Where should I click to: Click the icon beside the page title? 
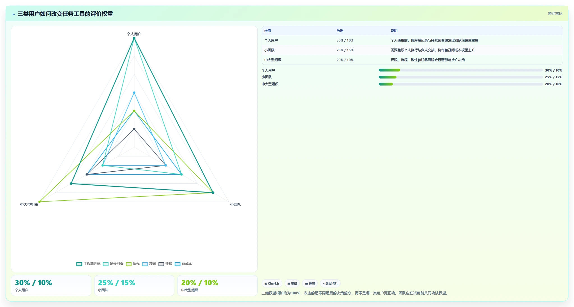click(x=13, y=14)
